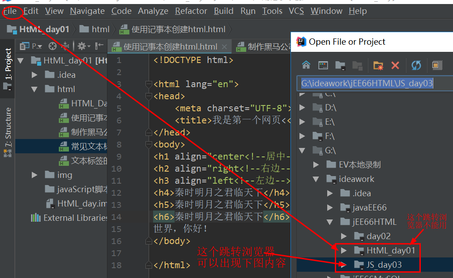Expand javaEE66 folder in dialog

[x=330, y=208]
